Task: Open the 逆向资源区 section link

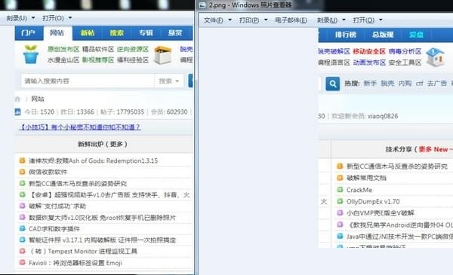Action: [133, 49]
